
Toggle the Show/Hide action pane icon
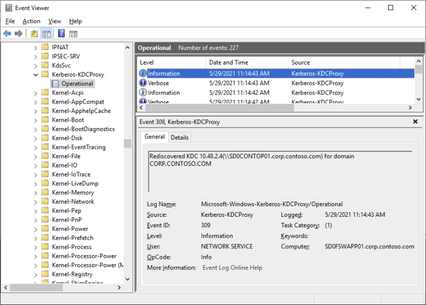[73, 33]
